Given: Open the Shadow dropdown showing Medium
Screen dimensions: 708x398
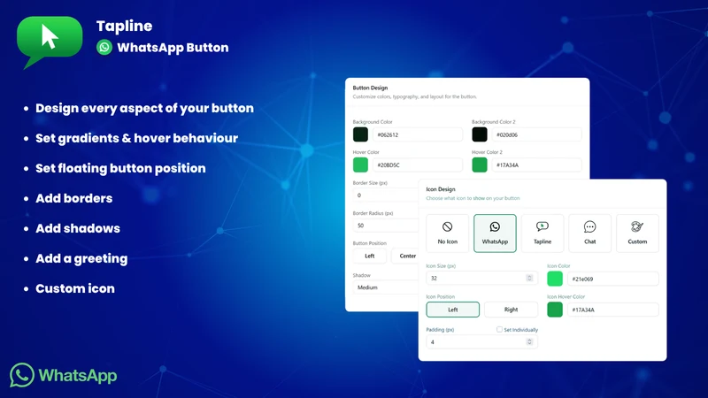Looking at the screenshot, I should click(x=386, y=287).
